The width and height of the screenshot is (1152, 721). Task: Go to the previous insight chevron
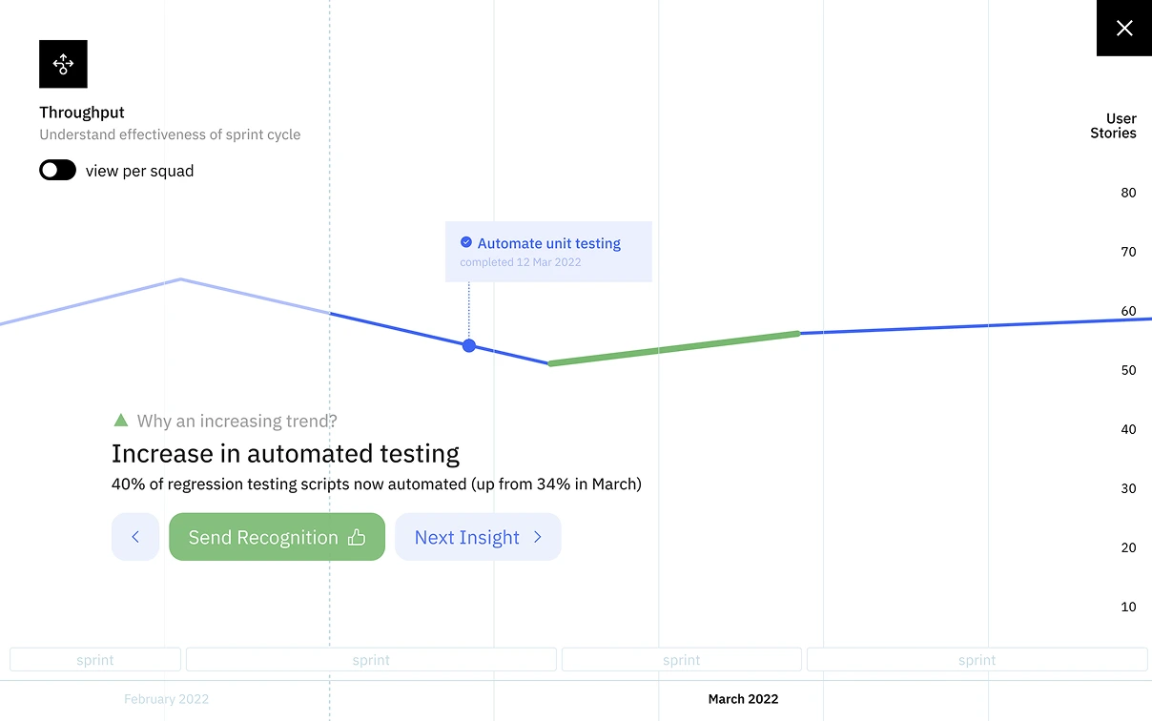(x=135, y=537)
